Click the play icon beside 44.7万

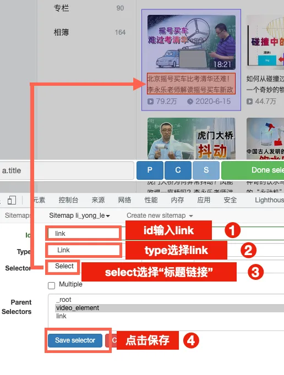point(249,101)
